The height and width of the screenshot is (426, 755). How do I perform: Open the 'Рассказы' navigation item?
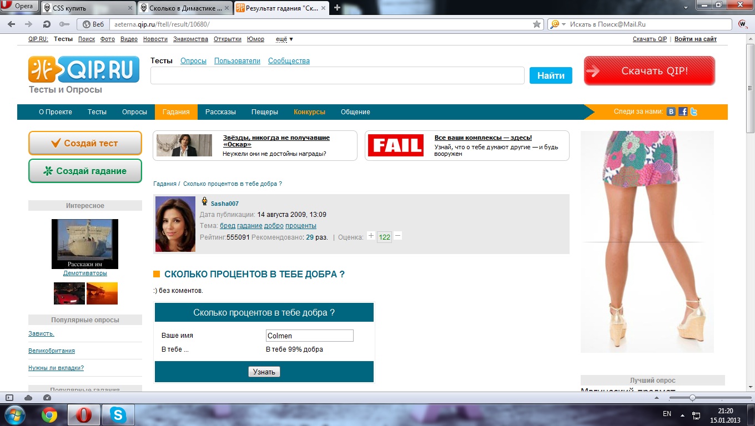coord(220,111)
